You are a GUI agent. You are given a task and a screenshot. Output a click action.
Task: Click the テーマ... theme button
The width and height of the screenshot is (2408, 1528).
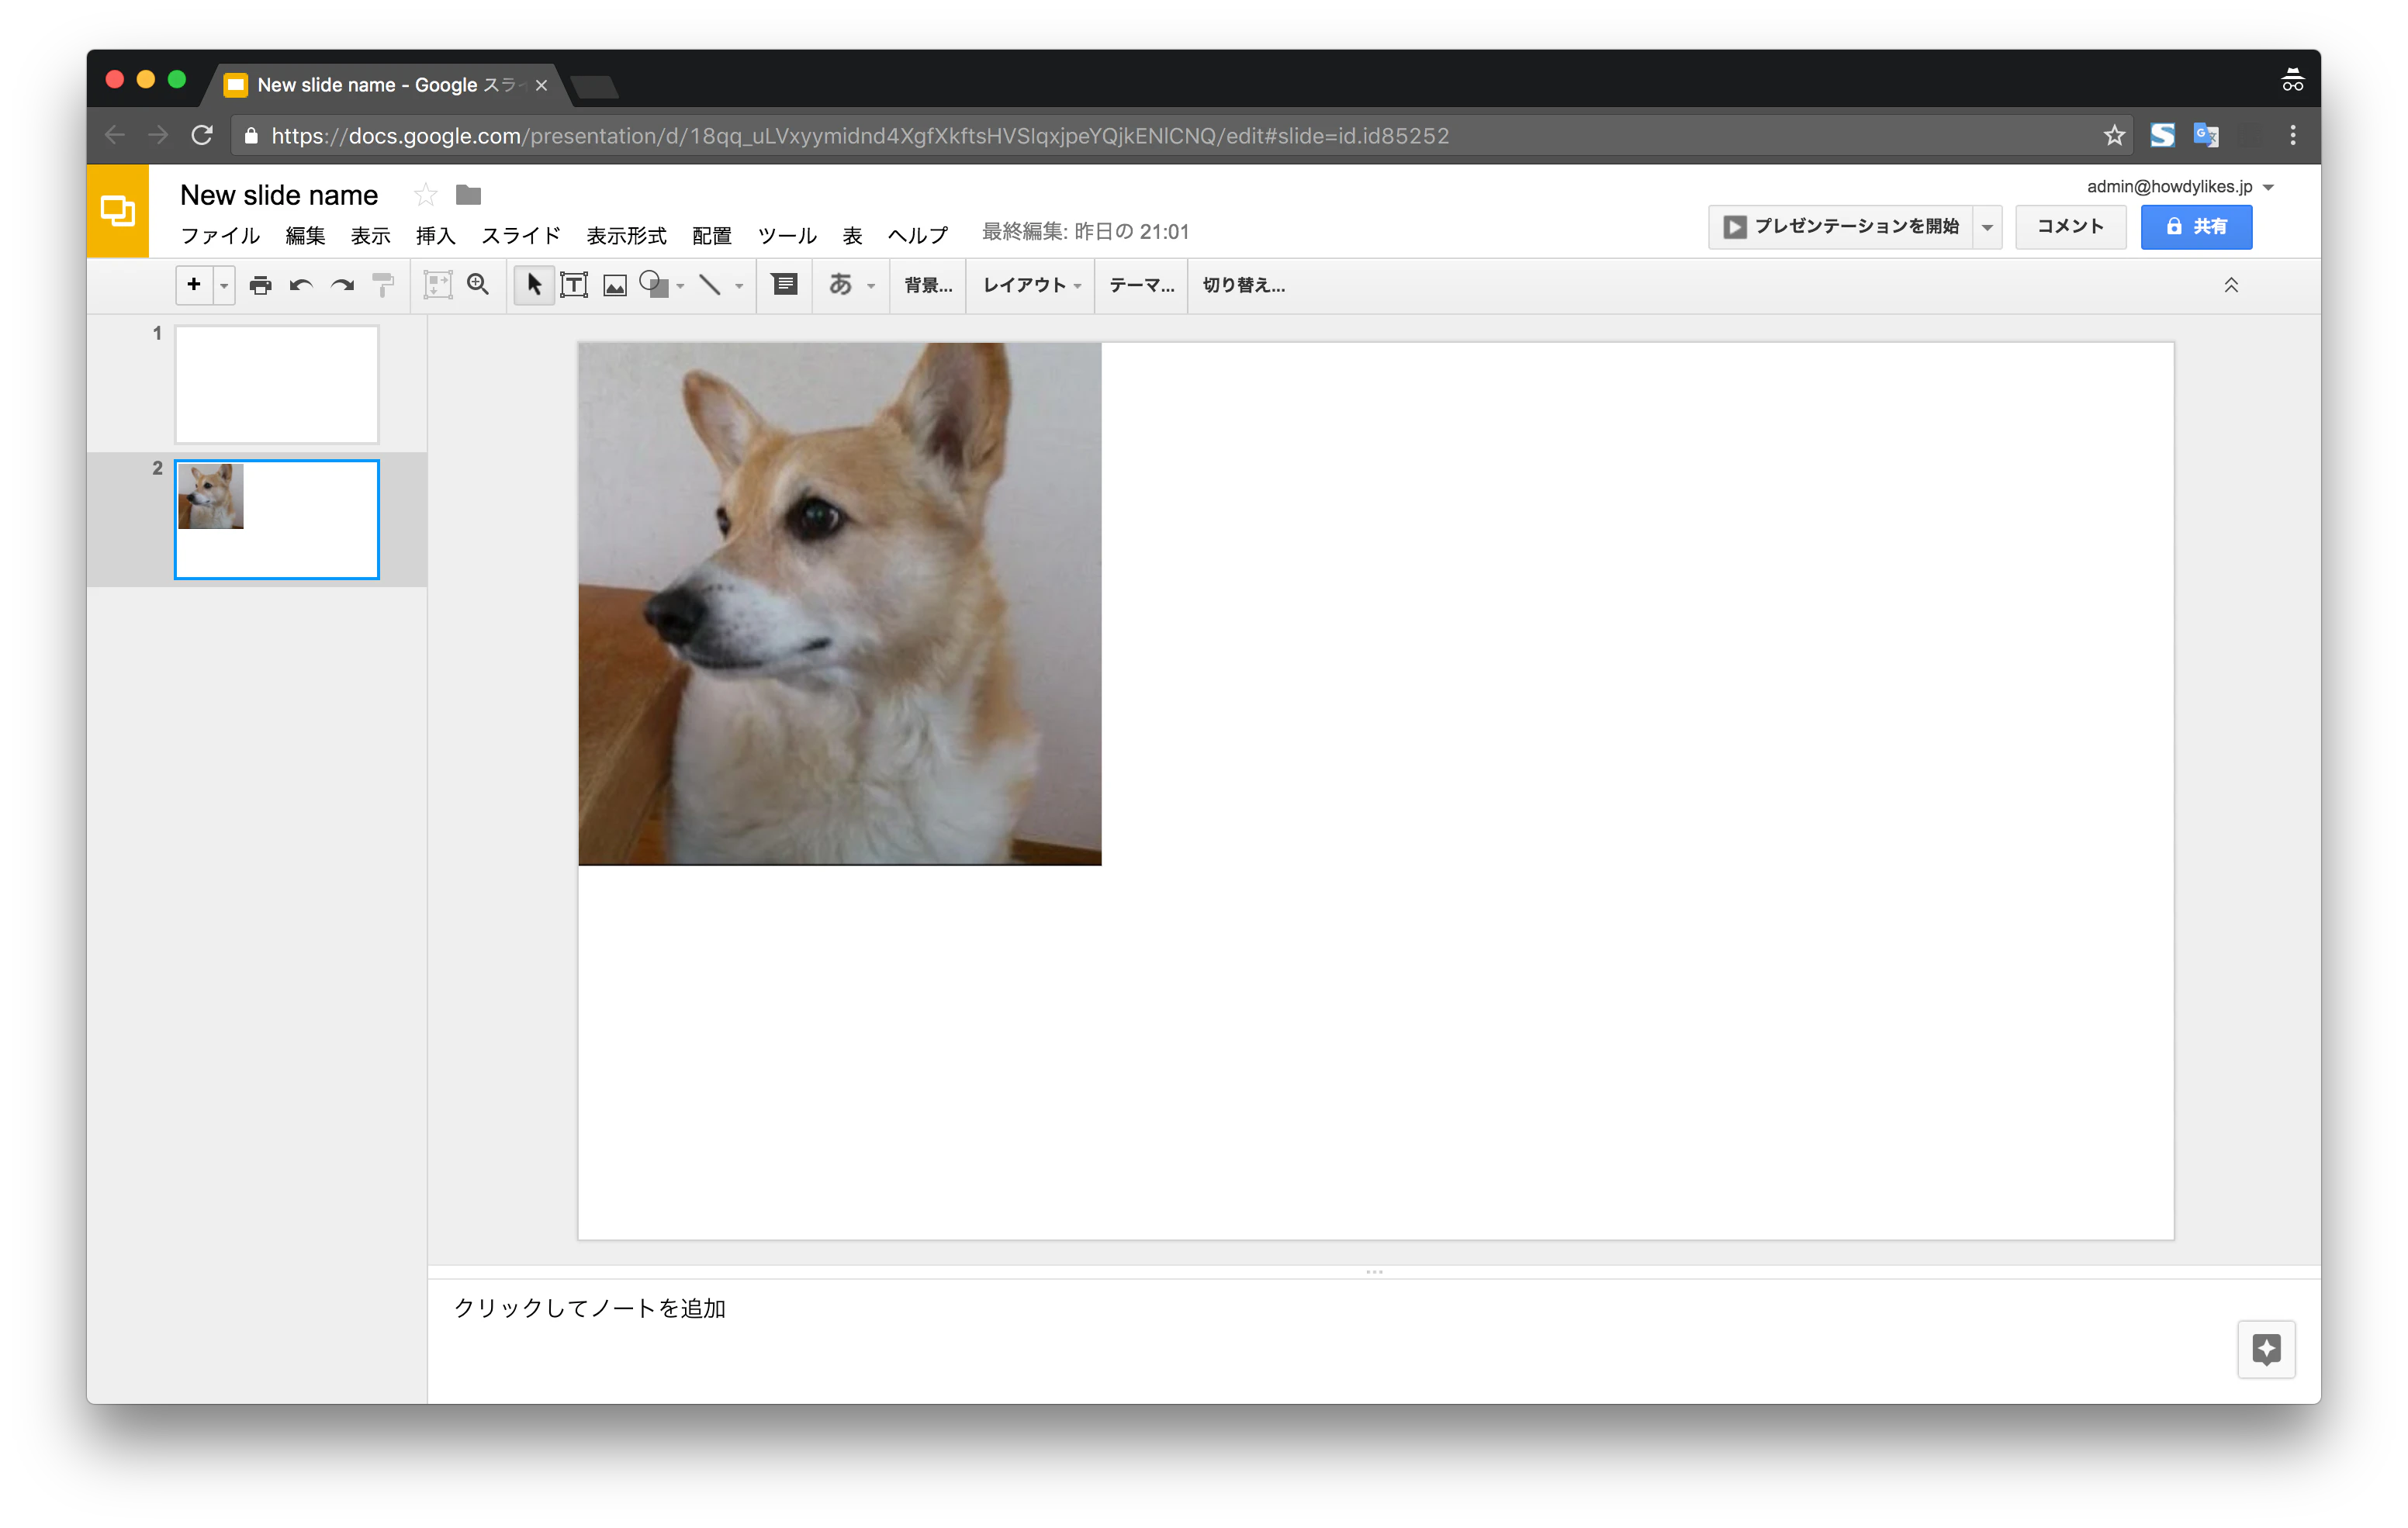click(x=1141, y=285)
